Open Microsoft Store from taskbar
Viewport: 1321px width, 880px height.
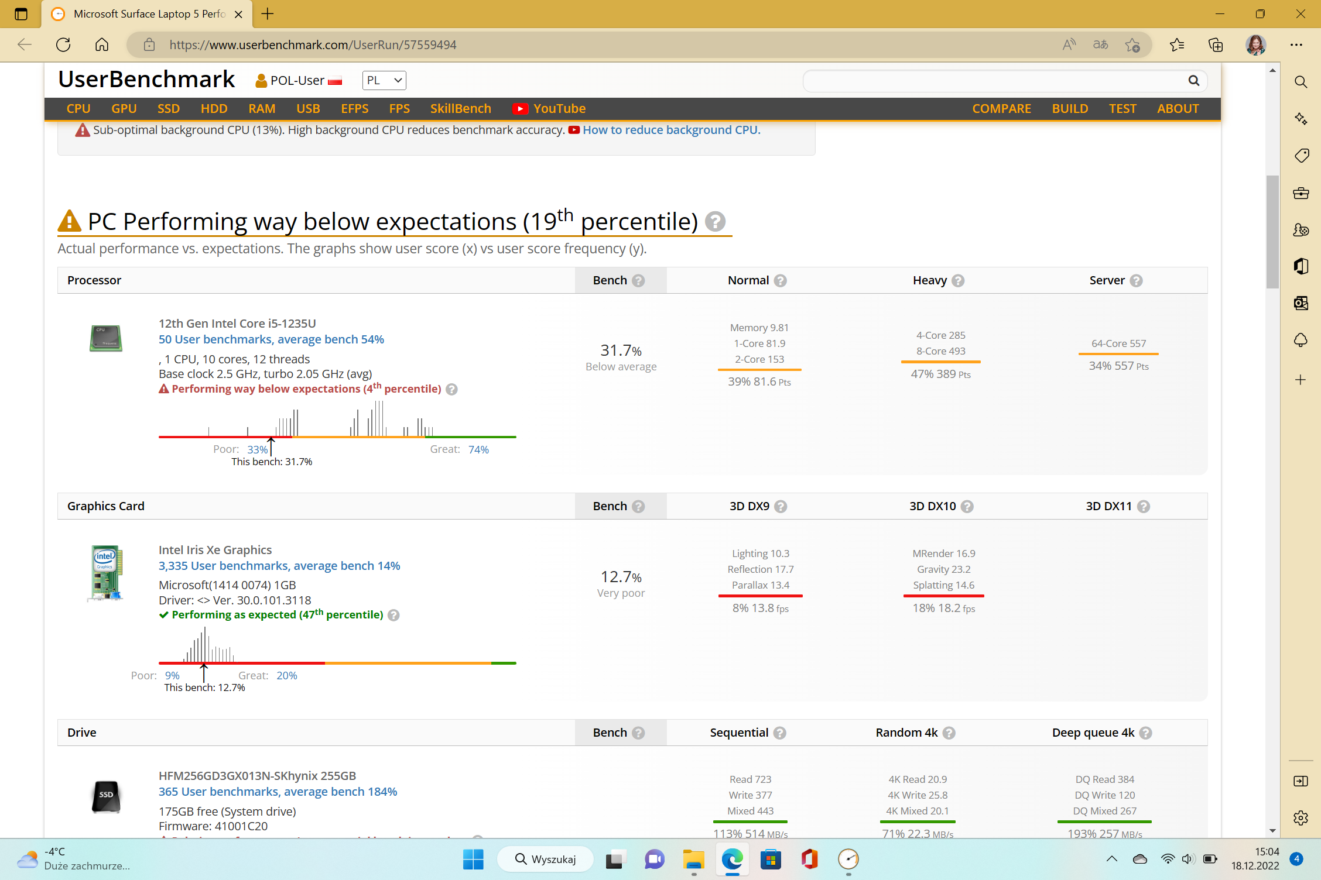click(771, 859)
